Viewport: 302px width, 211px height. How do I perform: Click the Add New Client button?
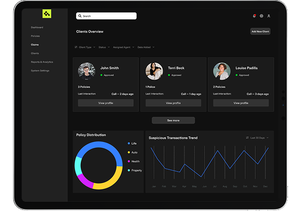(260, 31)
